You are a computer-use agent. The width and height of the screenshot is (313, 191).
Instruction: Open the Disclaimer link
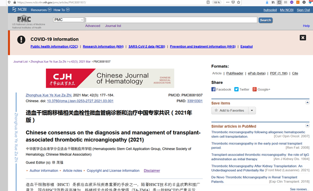coord(152,170)
